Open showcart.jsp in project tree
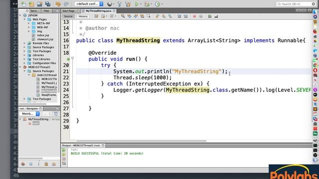The height and width of the screenshot is (179, 319). [45, 39]
